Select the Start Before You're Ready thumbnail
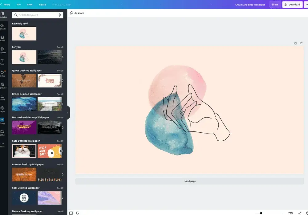Image resolution: width=308 pixels, height=215 pixels. click(x=24, y=198)
